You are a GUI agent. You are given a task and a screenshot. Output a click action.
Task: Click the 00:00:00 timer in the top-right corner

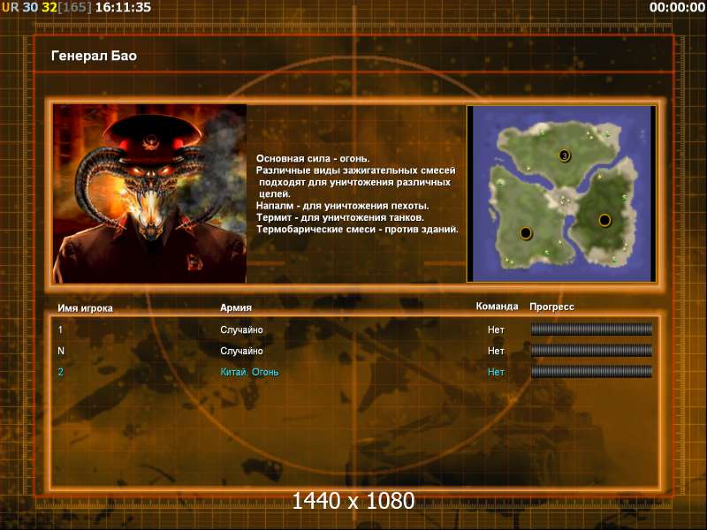click(x=675, y=7)
